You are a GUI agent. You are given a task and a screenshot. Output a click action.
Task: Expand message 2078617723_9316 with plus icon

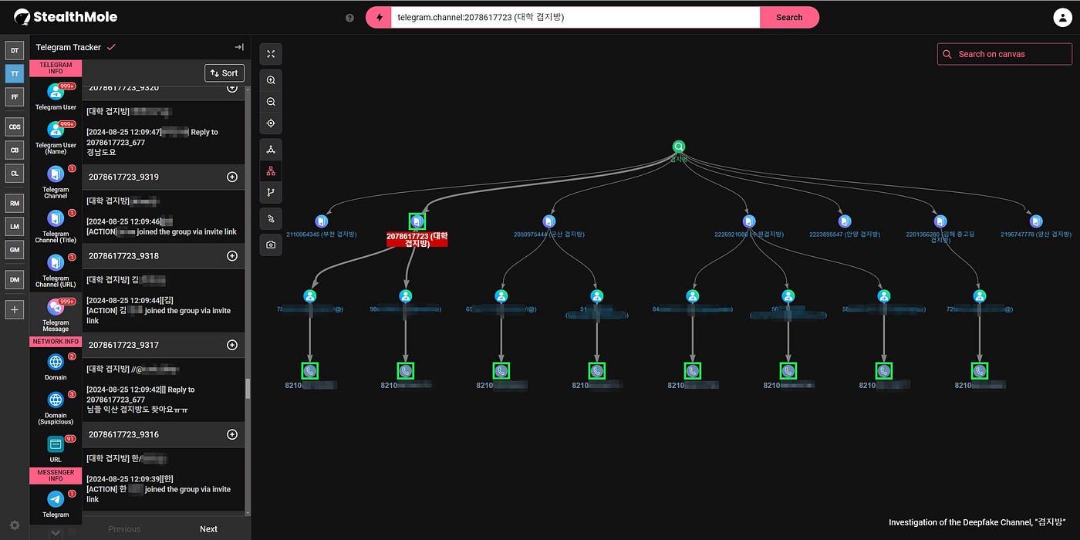click(231, 434)
